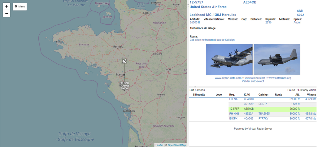Sort list by Callsign column header
This screenshot has width=317, height=147.
pyautogui.click(x=263, y=95)
